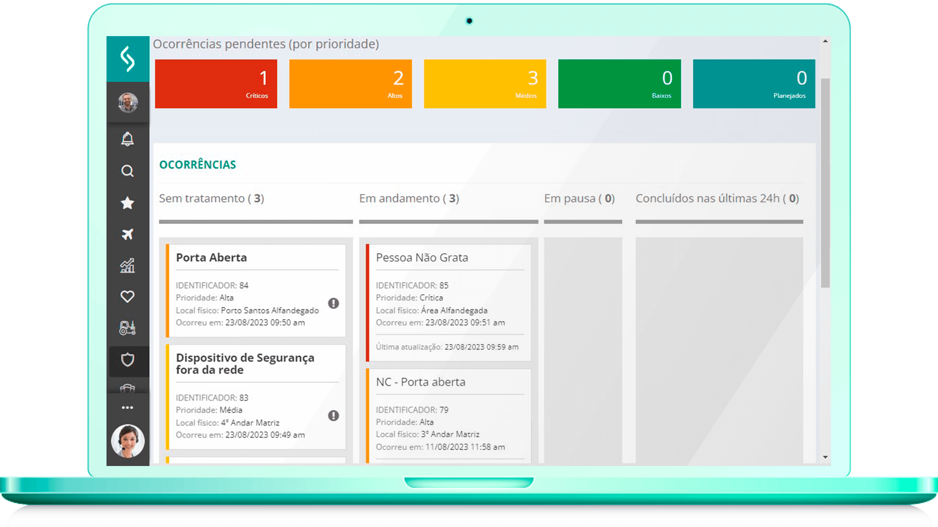Click IDENTIFICADOR: 79 text

click(412, 410)
